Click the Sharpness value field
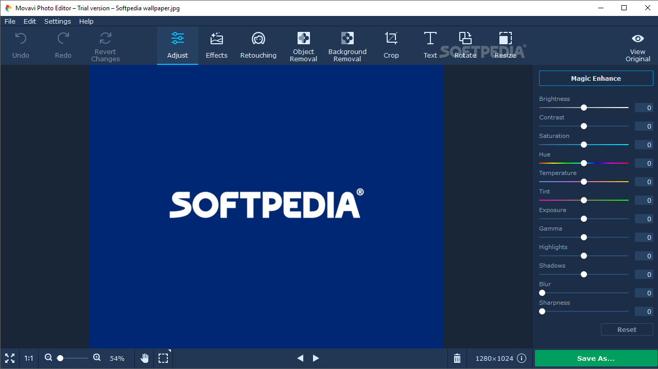 tap(644, 311)
